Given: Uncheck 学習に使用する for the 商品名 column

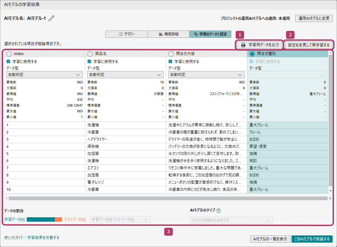Looking at the screenshot, I should [89, 61].
